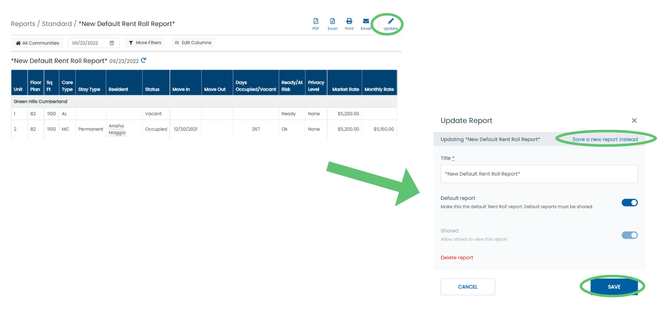Export the report to Excel
664x316 pixels.
point(332,24)
